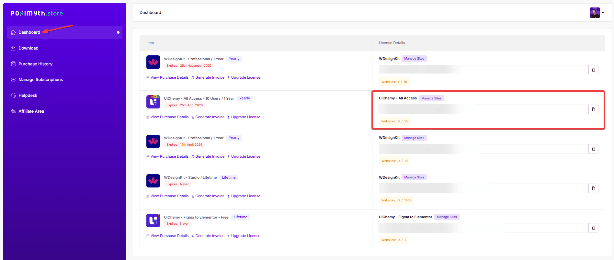Click the user avatar in header
This screenshot has width=614, height=260.
(x=595, y=13)
